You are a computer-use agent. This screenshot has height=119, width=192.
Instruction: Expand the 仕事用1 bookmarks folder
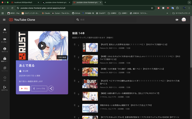tap(123, 13)
